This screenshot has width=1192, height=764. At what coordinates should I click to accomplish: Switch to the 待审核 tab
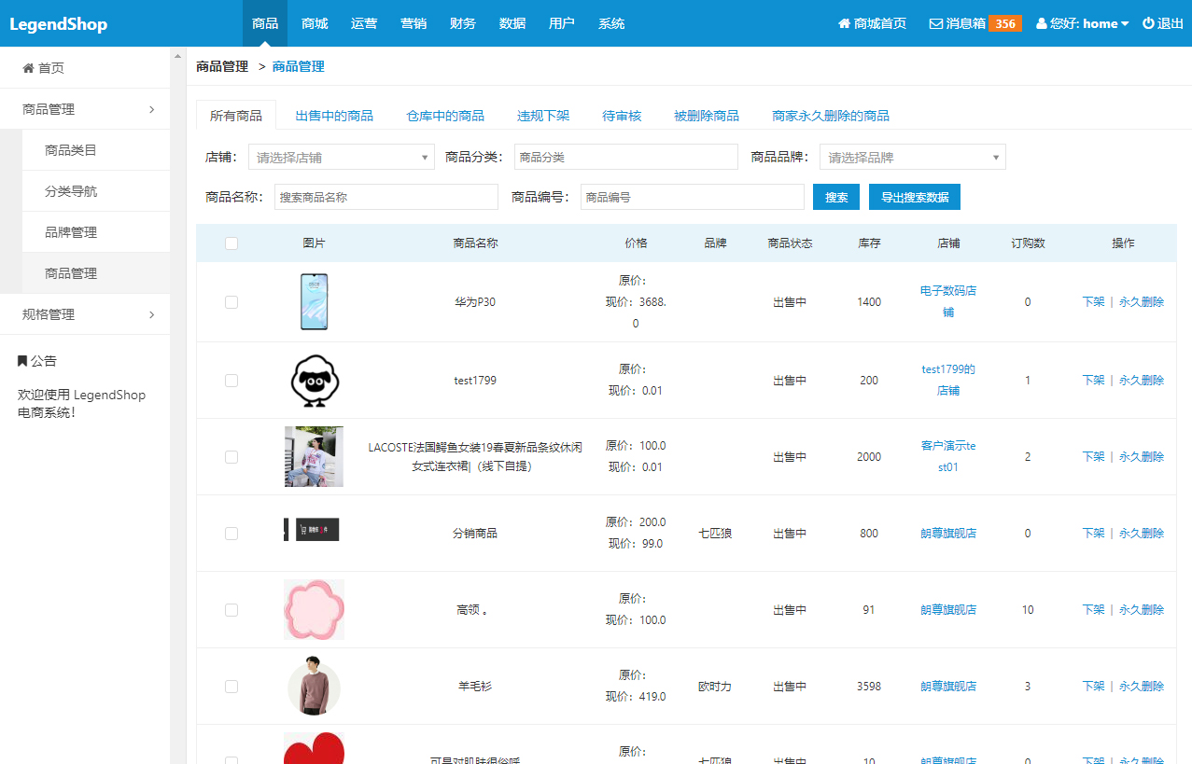point(622,116)
